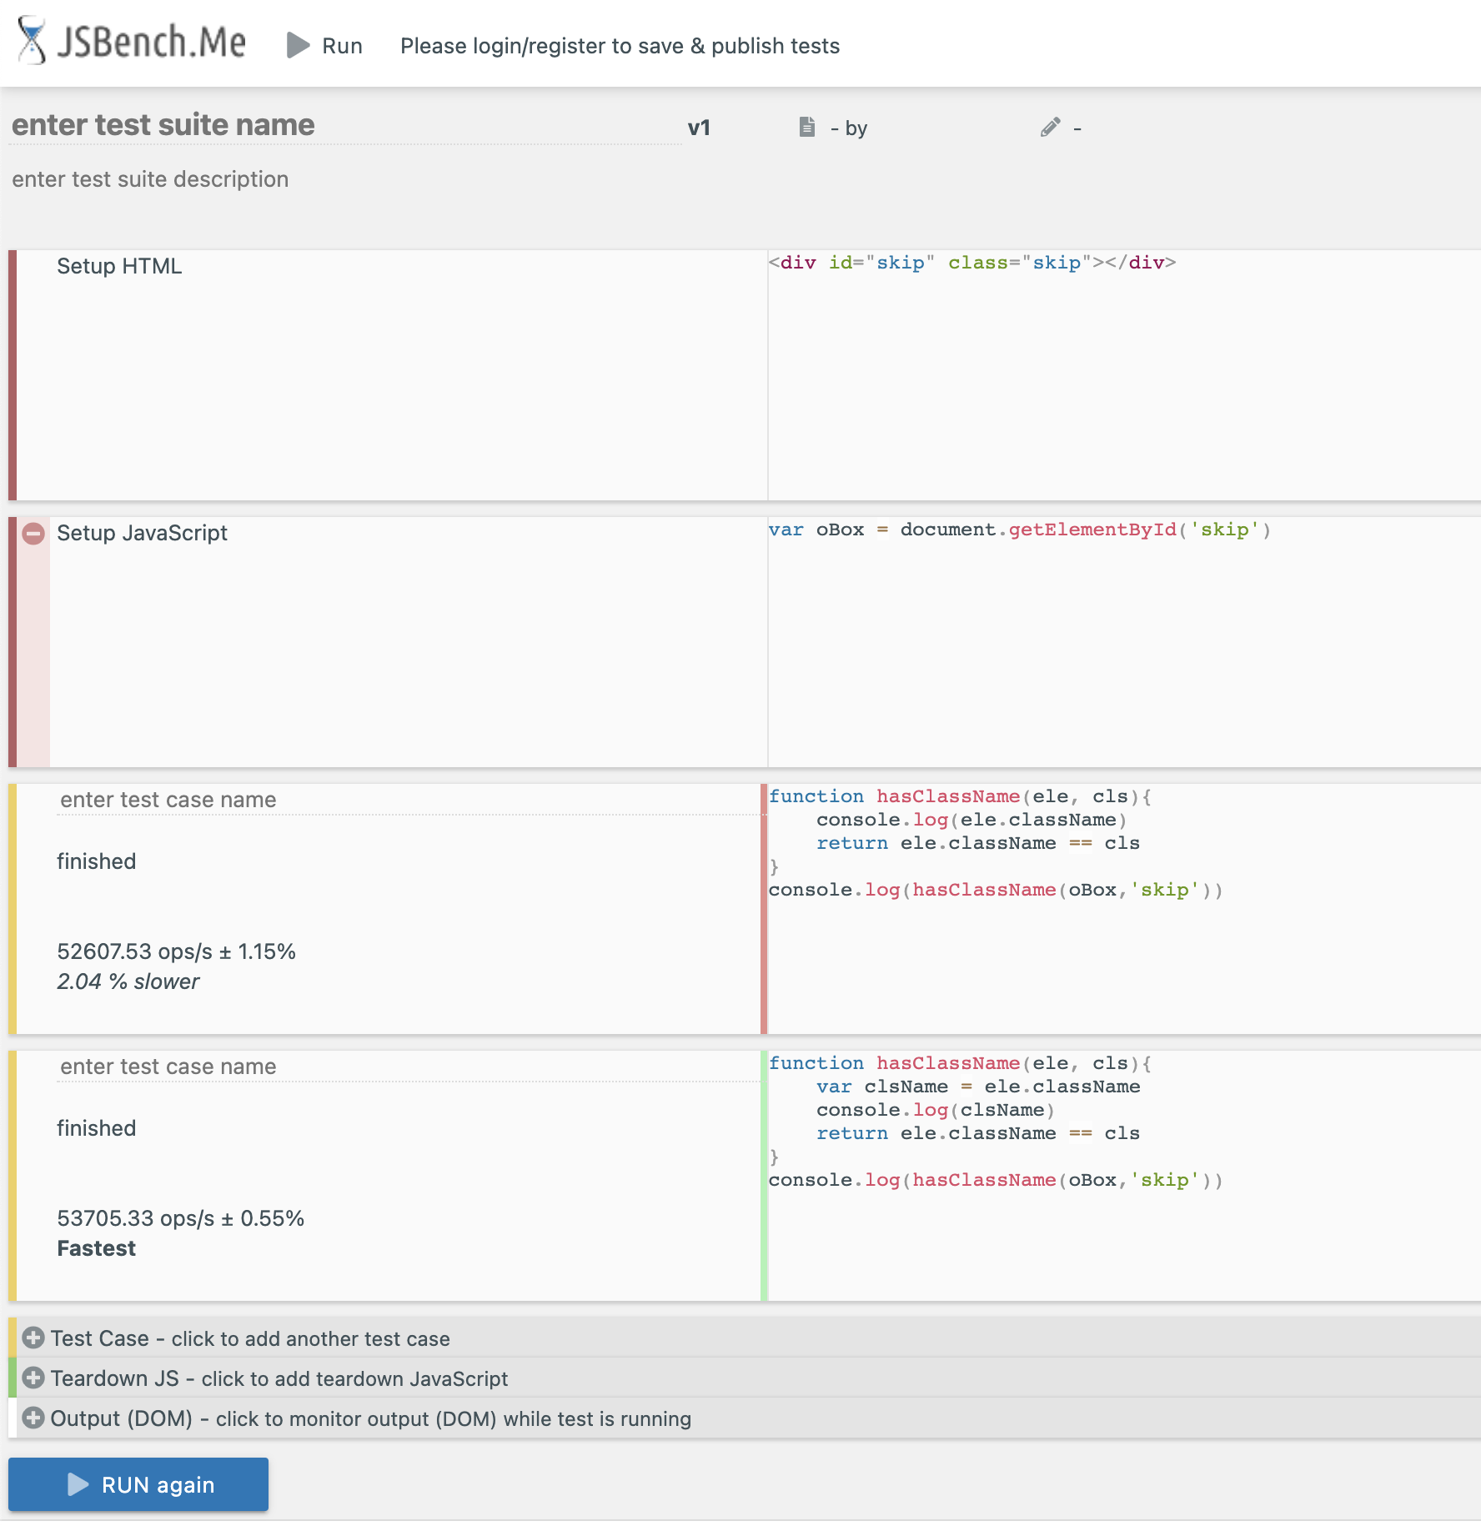This screenshot has height=1526, width=1481.
Task: Click into the test suite name field
Action: tap(163, 125)
